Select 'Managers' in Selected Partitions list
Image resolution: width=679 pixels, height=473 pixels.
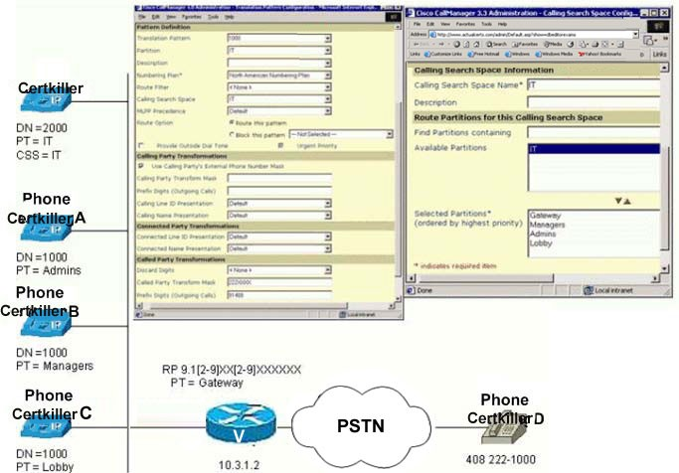click(548, 225)
